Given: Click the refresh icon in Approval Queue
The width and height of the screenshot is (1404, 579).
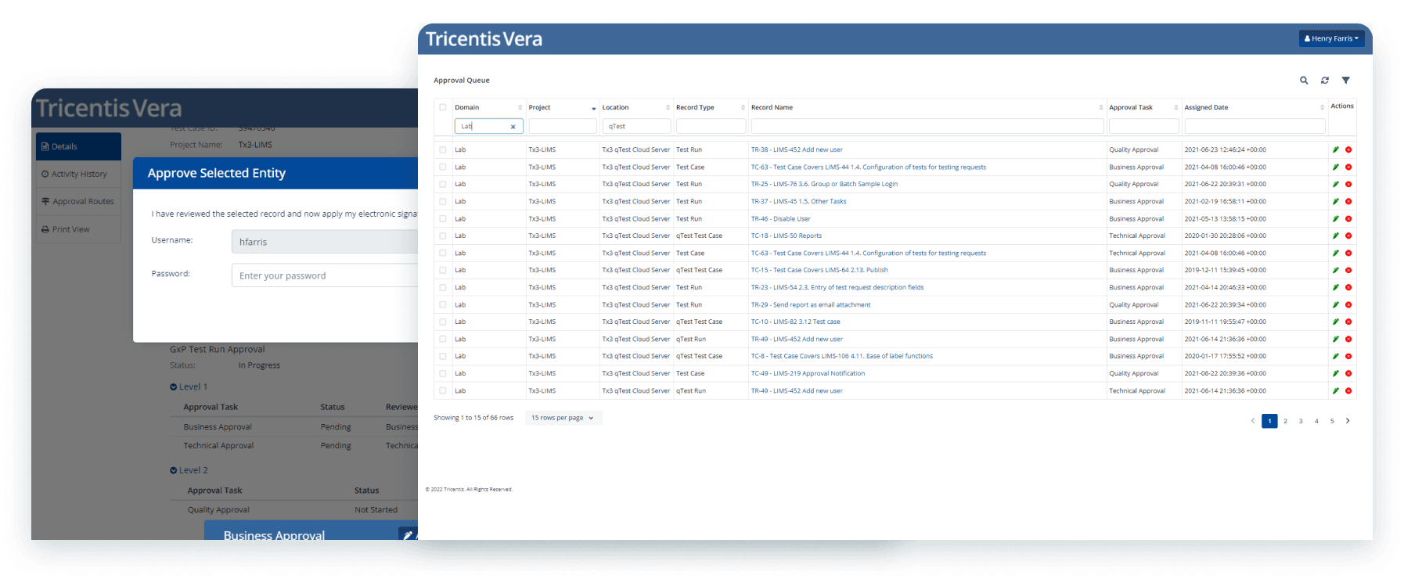Looking at the screenshot, I should coord(1325,81).
